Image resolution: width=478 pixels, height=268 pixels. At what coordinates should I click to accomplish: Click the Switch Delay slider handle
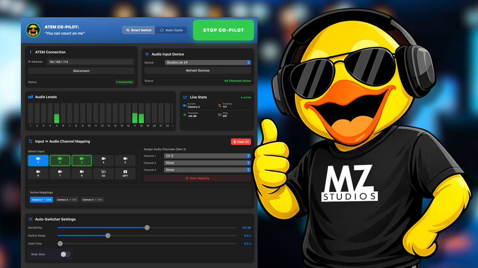(x=108, y=235)
